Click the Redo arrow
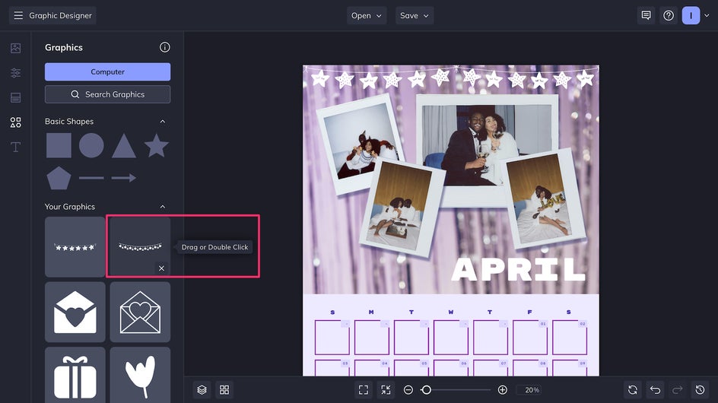The image size is (718, 403). point(677,390)
